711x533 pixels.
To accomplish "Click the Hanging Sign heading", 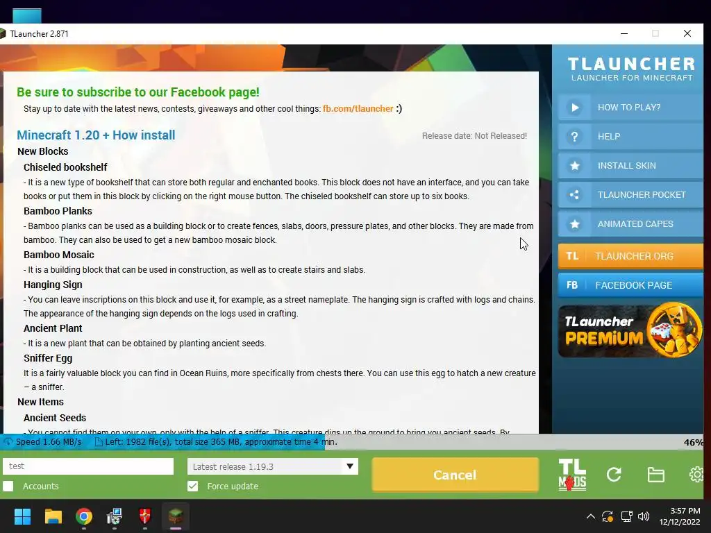I will point(53,285).
